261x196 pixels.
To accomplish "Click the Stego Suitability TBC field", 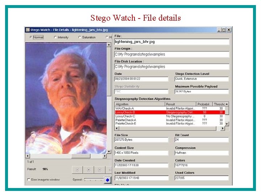I will click(141, 91).
